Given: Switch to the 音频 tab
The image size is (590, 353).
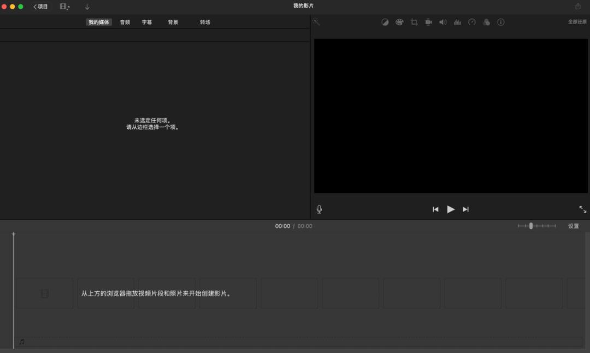Looking at the screenshot, I should (125, 22).
